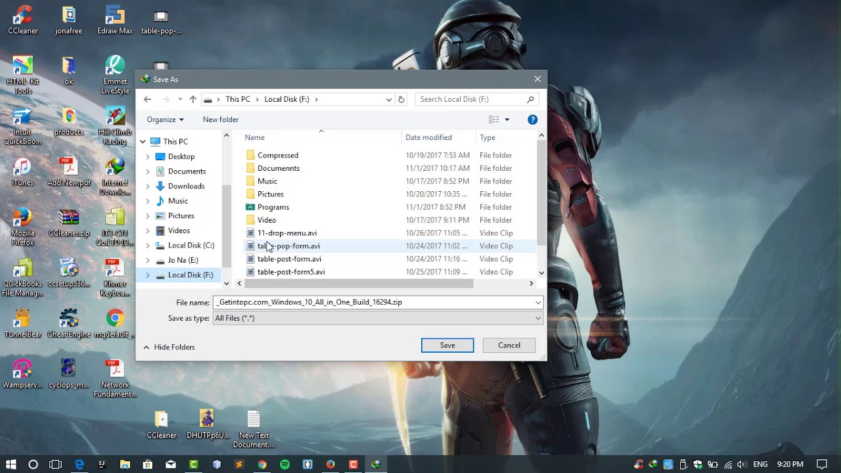This screenshot has height=473, width=841.
Task: Open the Windows Start menu
Action: pos(11,464)
